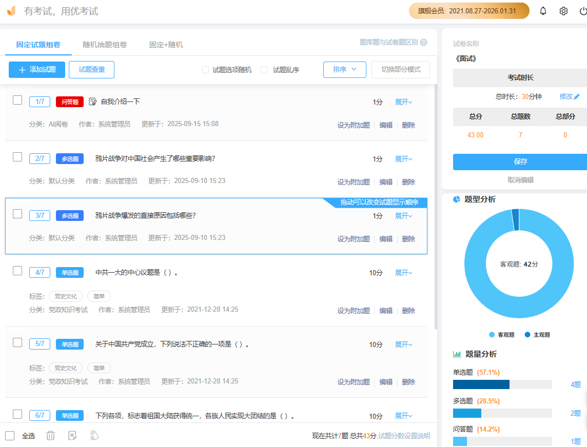Check the 全选 checkbox
The image size is (587, 447).
click(10, 436)
